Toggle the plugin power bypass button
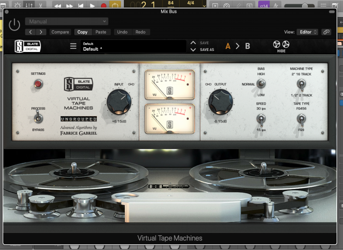The image size is (343, 250). (14, 24)
